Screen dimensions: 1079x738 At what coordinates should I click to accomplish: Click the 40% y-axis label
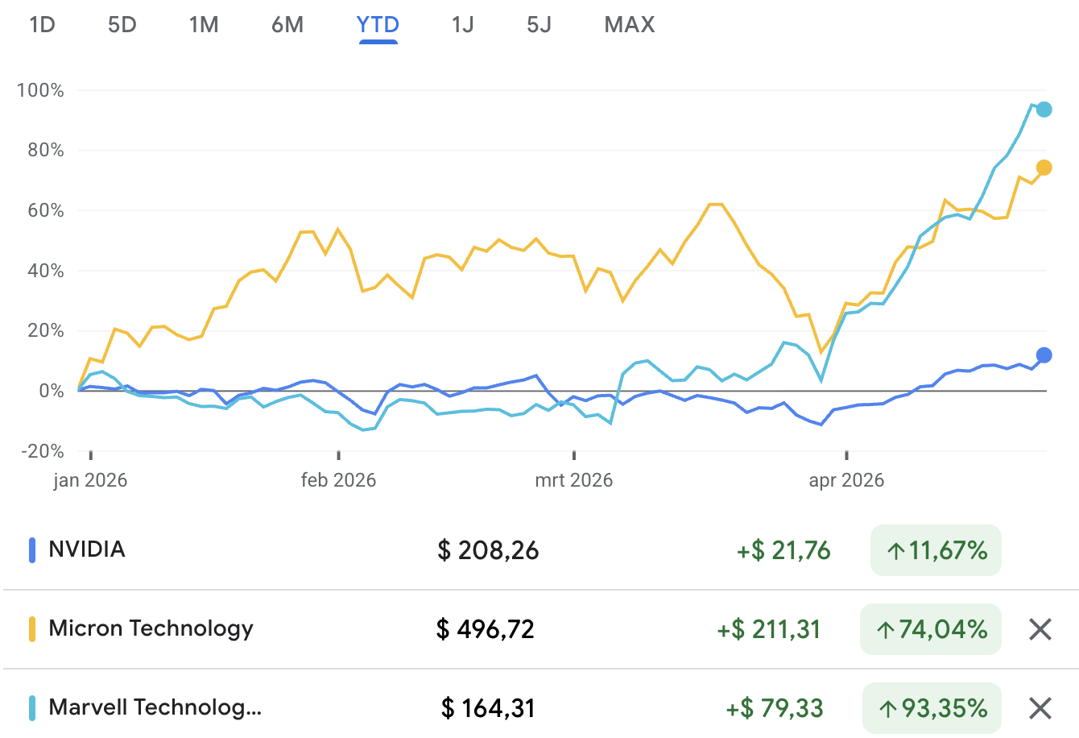pos(44,271)
